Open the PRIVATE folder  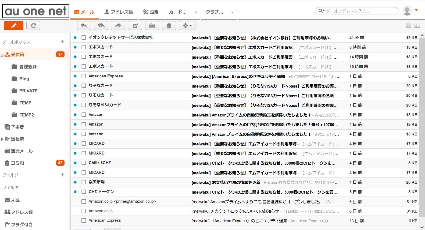28,91
